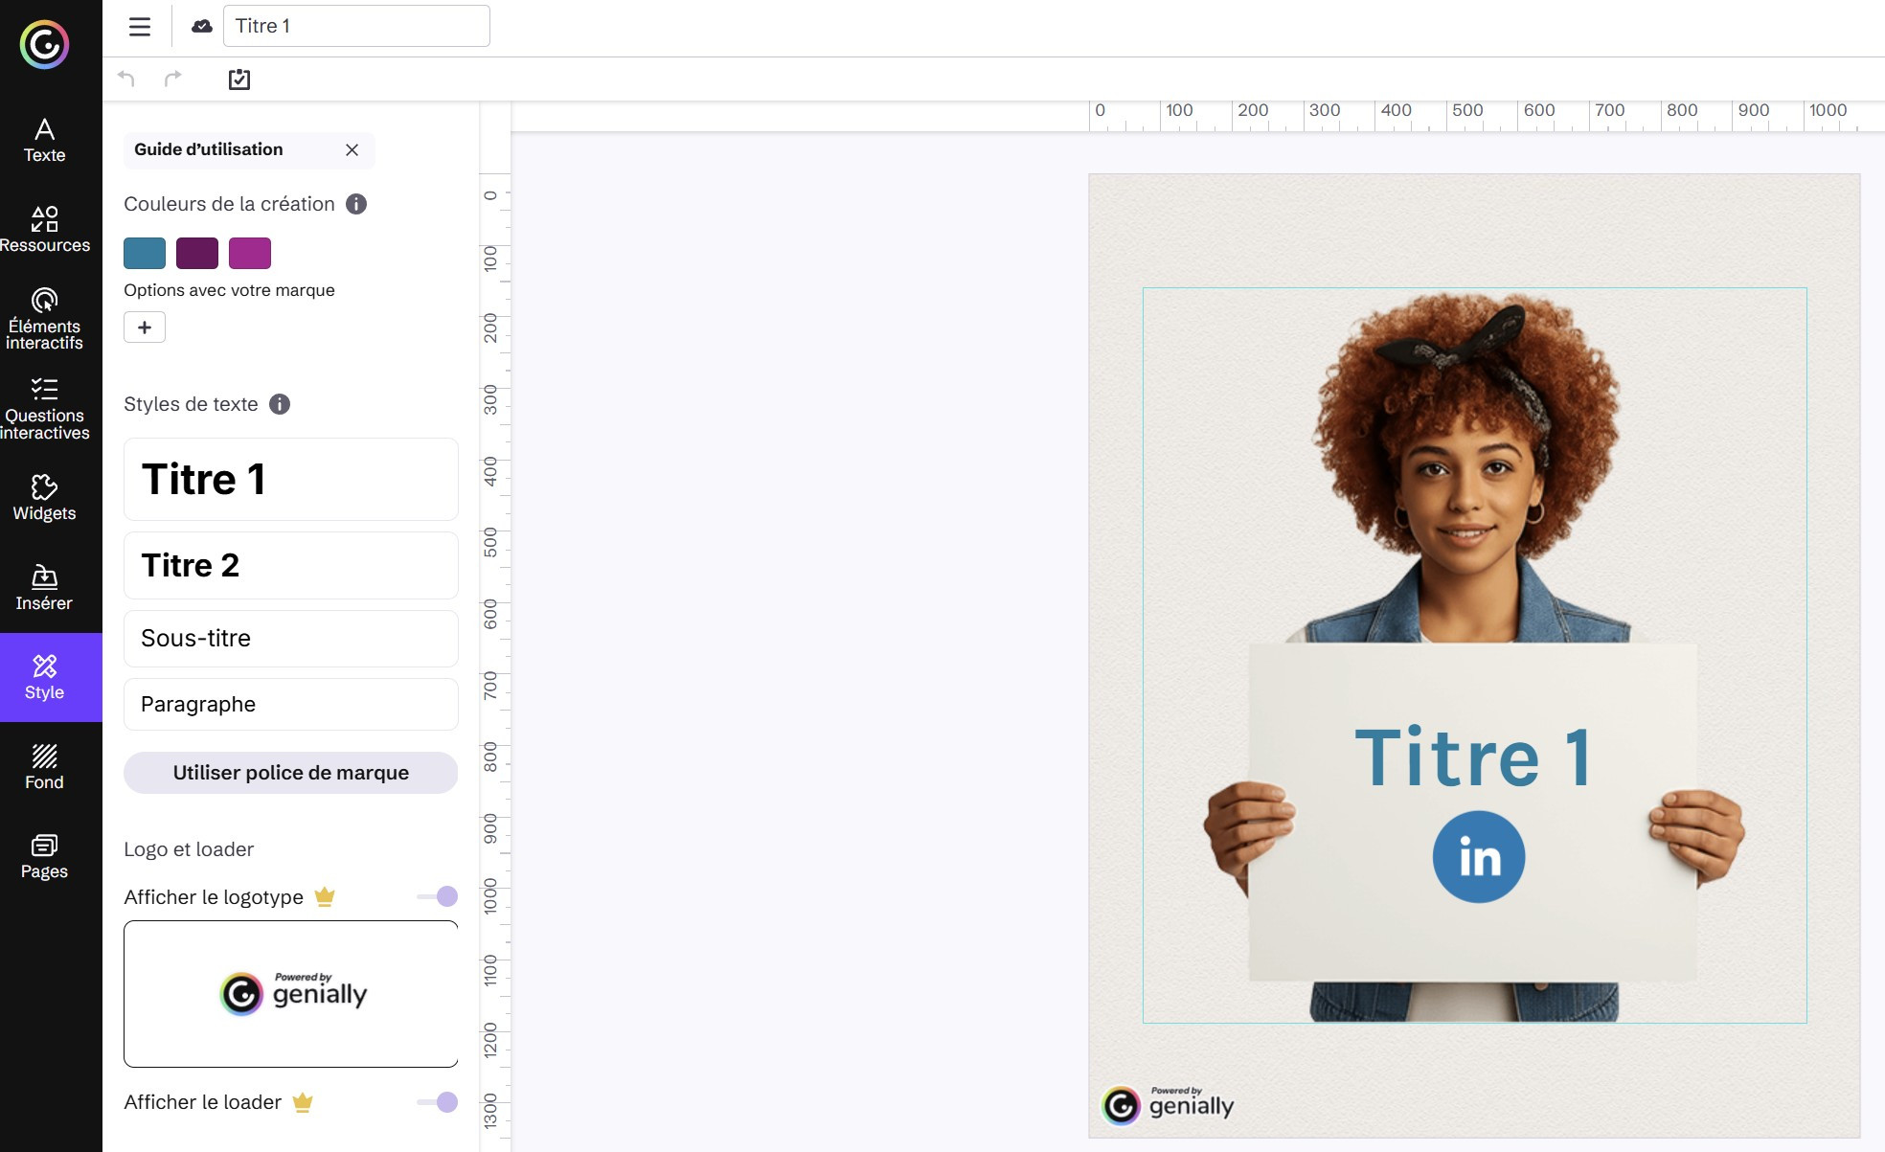
Task: Click the creation title input field
Action: (x=356, y=26)
